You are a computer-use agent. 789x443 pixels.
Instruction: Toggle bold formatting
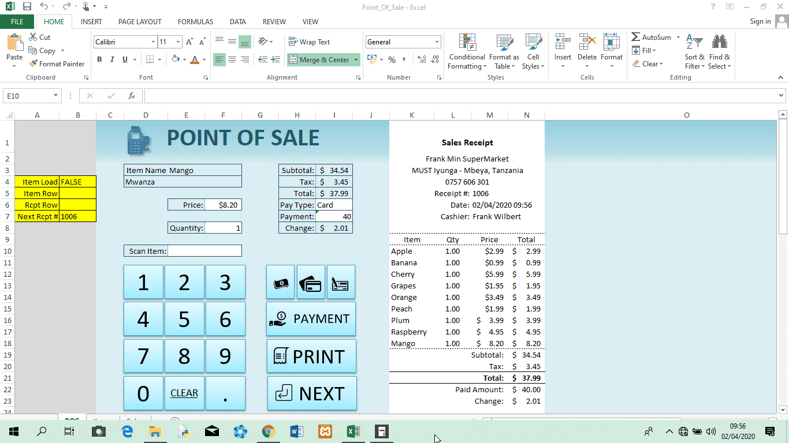pos(99,59)
